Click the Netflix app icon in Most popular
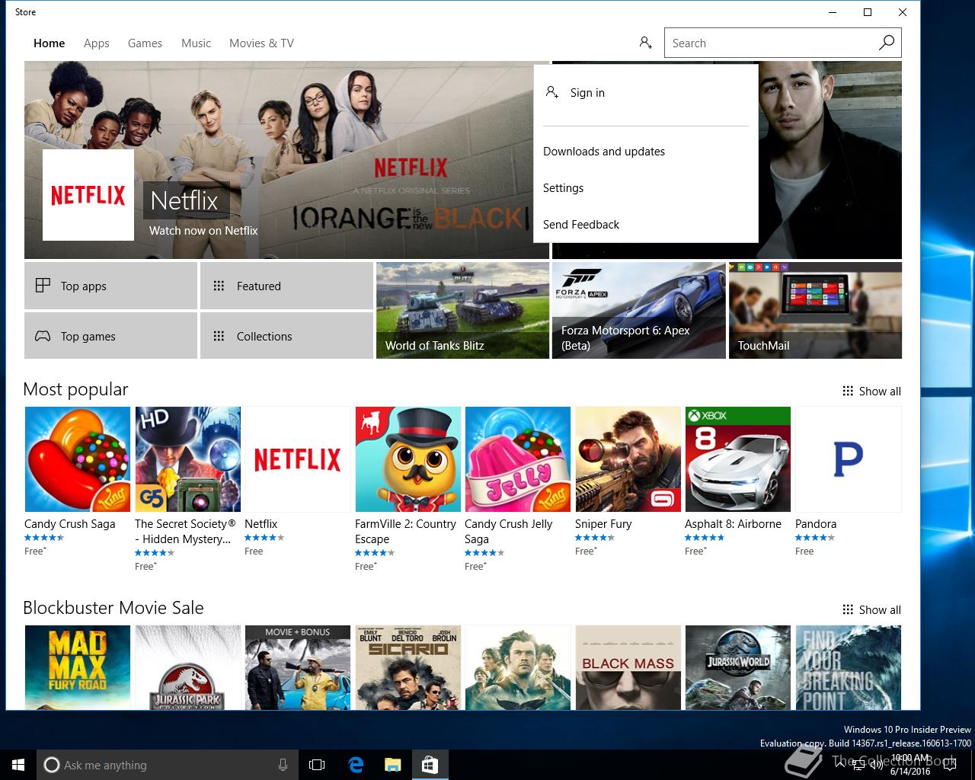Image resolution: width=975 pixels, height=780 pixels. tap(298, 459)
